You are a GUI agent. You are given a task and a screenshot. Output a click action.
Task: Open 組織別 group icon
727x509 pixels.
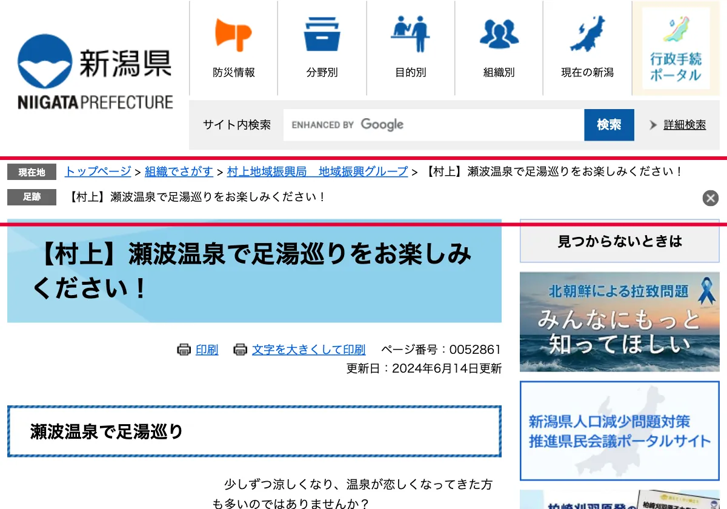point(499,34)
